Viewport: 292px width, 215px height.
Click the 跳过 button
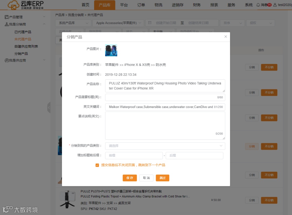click(x=162, y=178)
